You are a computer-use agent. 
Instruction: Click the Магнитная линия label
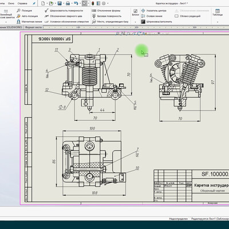pyautogui.click(x=32, y=22)
